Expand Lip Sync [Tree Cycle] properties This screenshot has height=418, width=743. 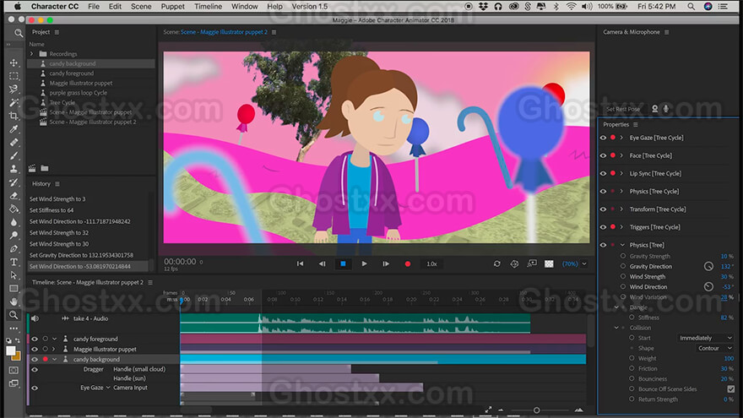point(621,173)
